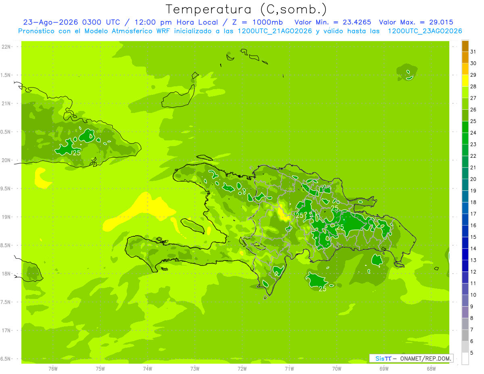484x374 pixels.
Task: Select the '19N' latitude axis label
Action: [6, 217]
